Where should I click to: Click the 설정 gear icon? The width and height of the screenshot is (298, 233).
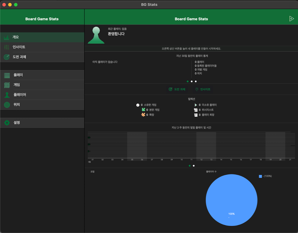pos(7,123)
